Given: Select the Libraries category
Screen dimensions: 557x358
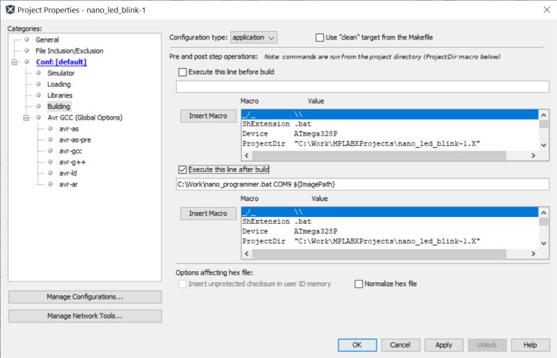Looking at the screenshot, I should pyautogui.click(x=60, y=95).
